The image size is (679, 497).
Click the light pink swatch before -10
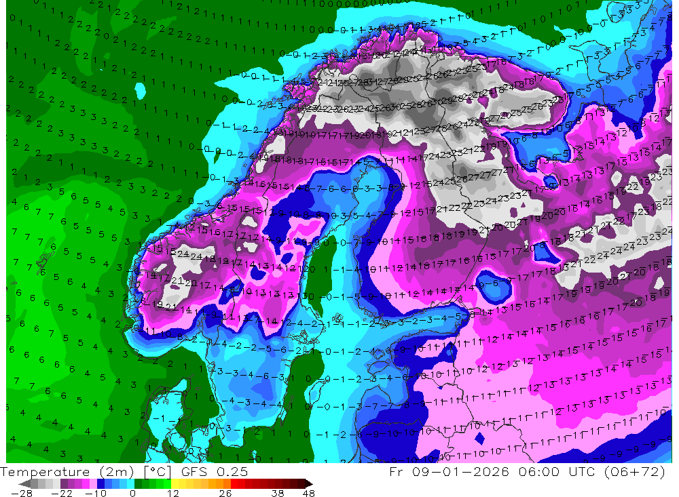93,483
